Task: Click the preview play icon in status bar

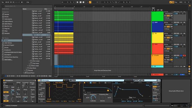Action: tap(2, 106)
